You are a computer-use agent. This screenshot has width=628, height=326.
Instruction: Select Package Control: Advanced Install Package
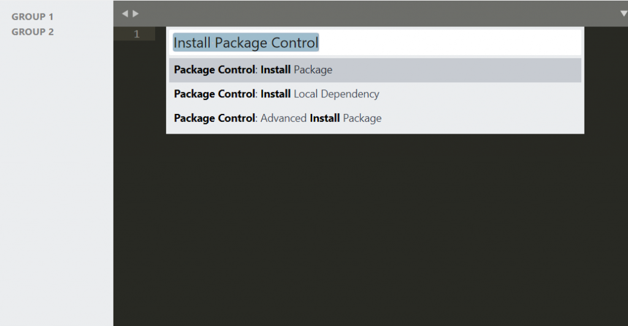point(277,118)
